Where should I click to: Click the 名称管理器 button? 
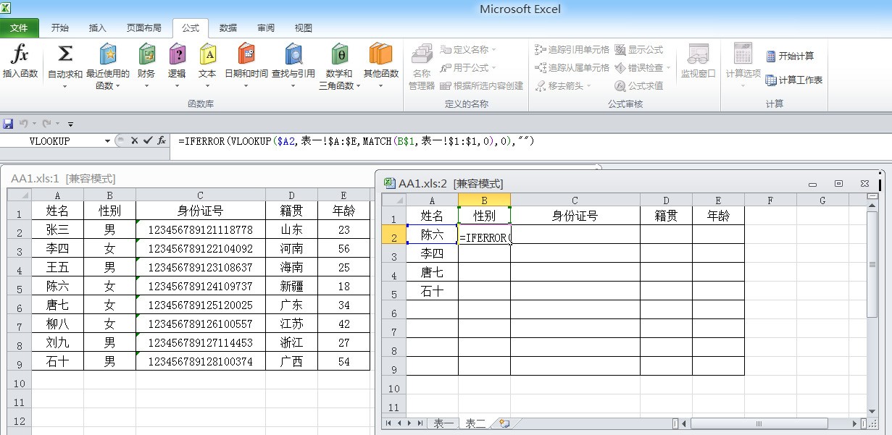pos(422,67)
